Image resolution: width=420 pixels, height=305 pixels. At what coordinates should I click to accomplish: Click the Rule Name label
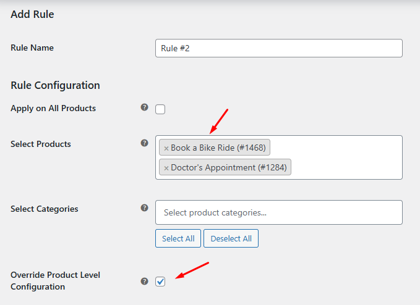tap(32, 48)
